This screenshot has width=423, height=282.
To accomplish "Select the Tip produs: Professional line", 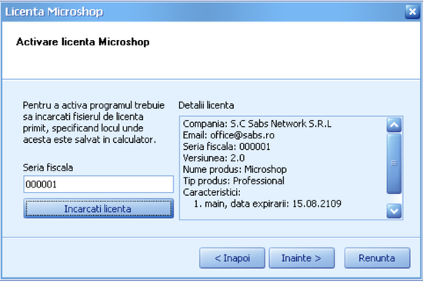I will pyautogui.click(x=233, y=181).
